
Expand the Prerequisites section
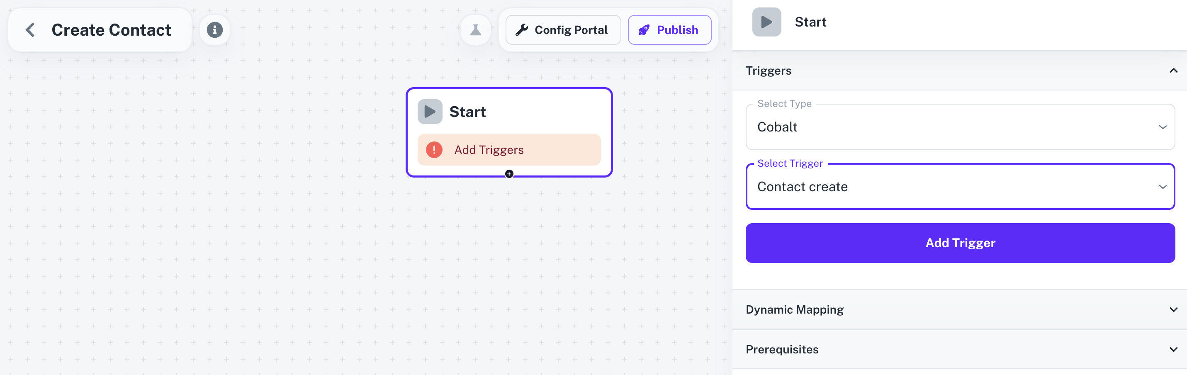point(1174,349)
